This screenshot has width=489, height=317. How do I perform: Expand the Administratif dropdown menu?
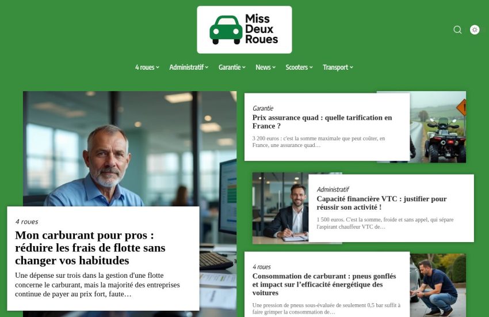[x=189, y=67]
